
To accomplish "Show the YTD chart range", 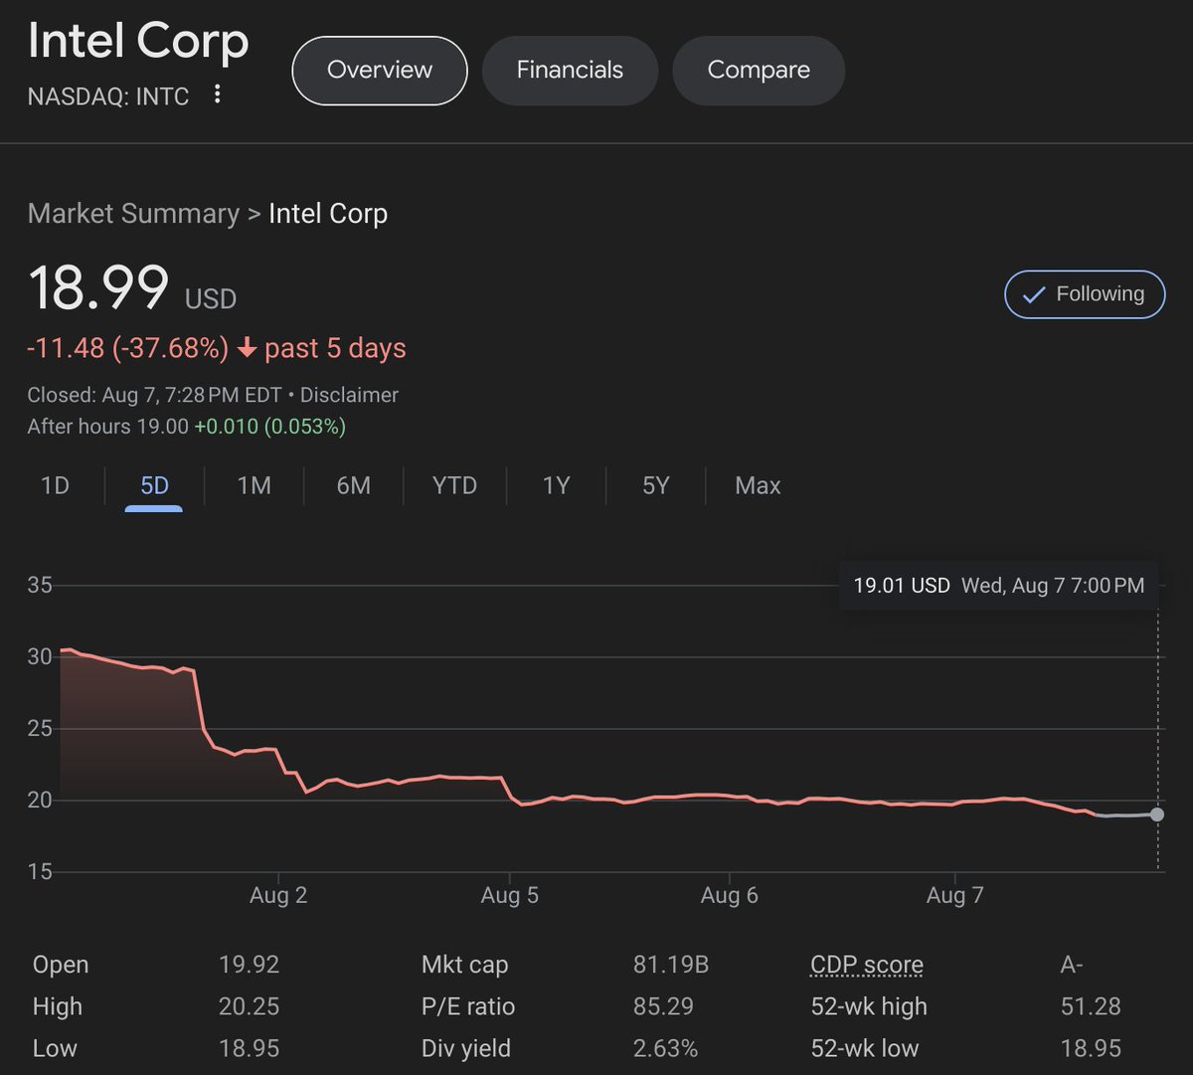I will tap(454, 486).
